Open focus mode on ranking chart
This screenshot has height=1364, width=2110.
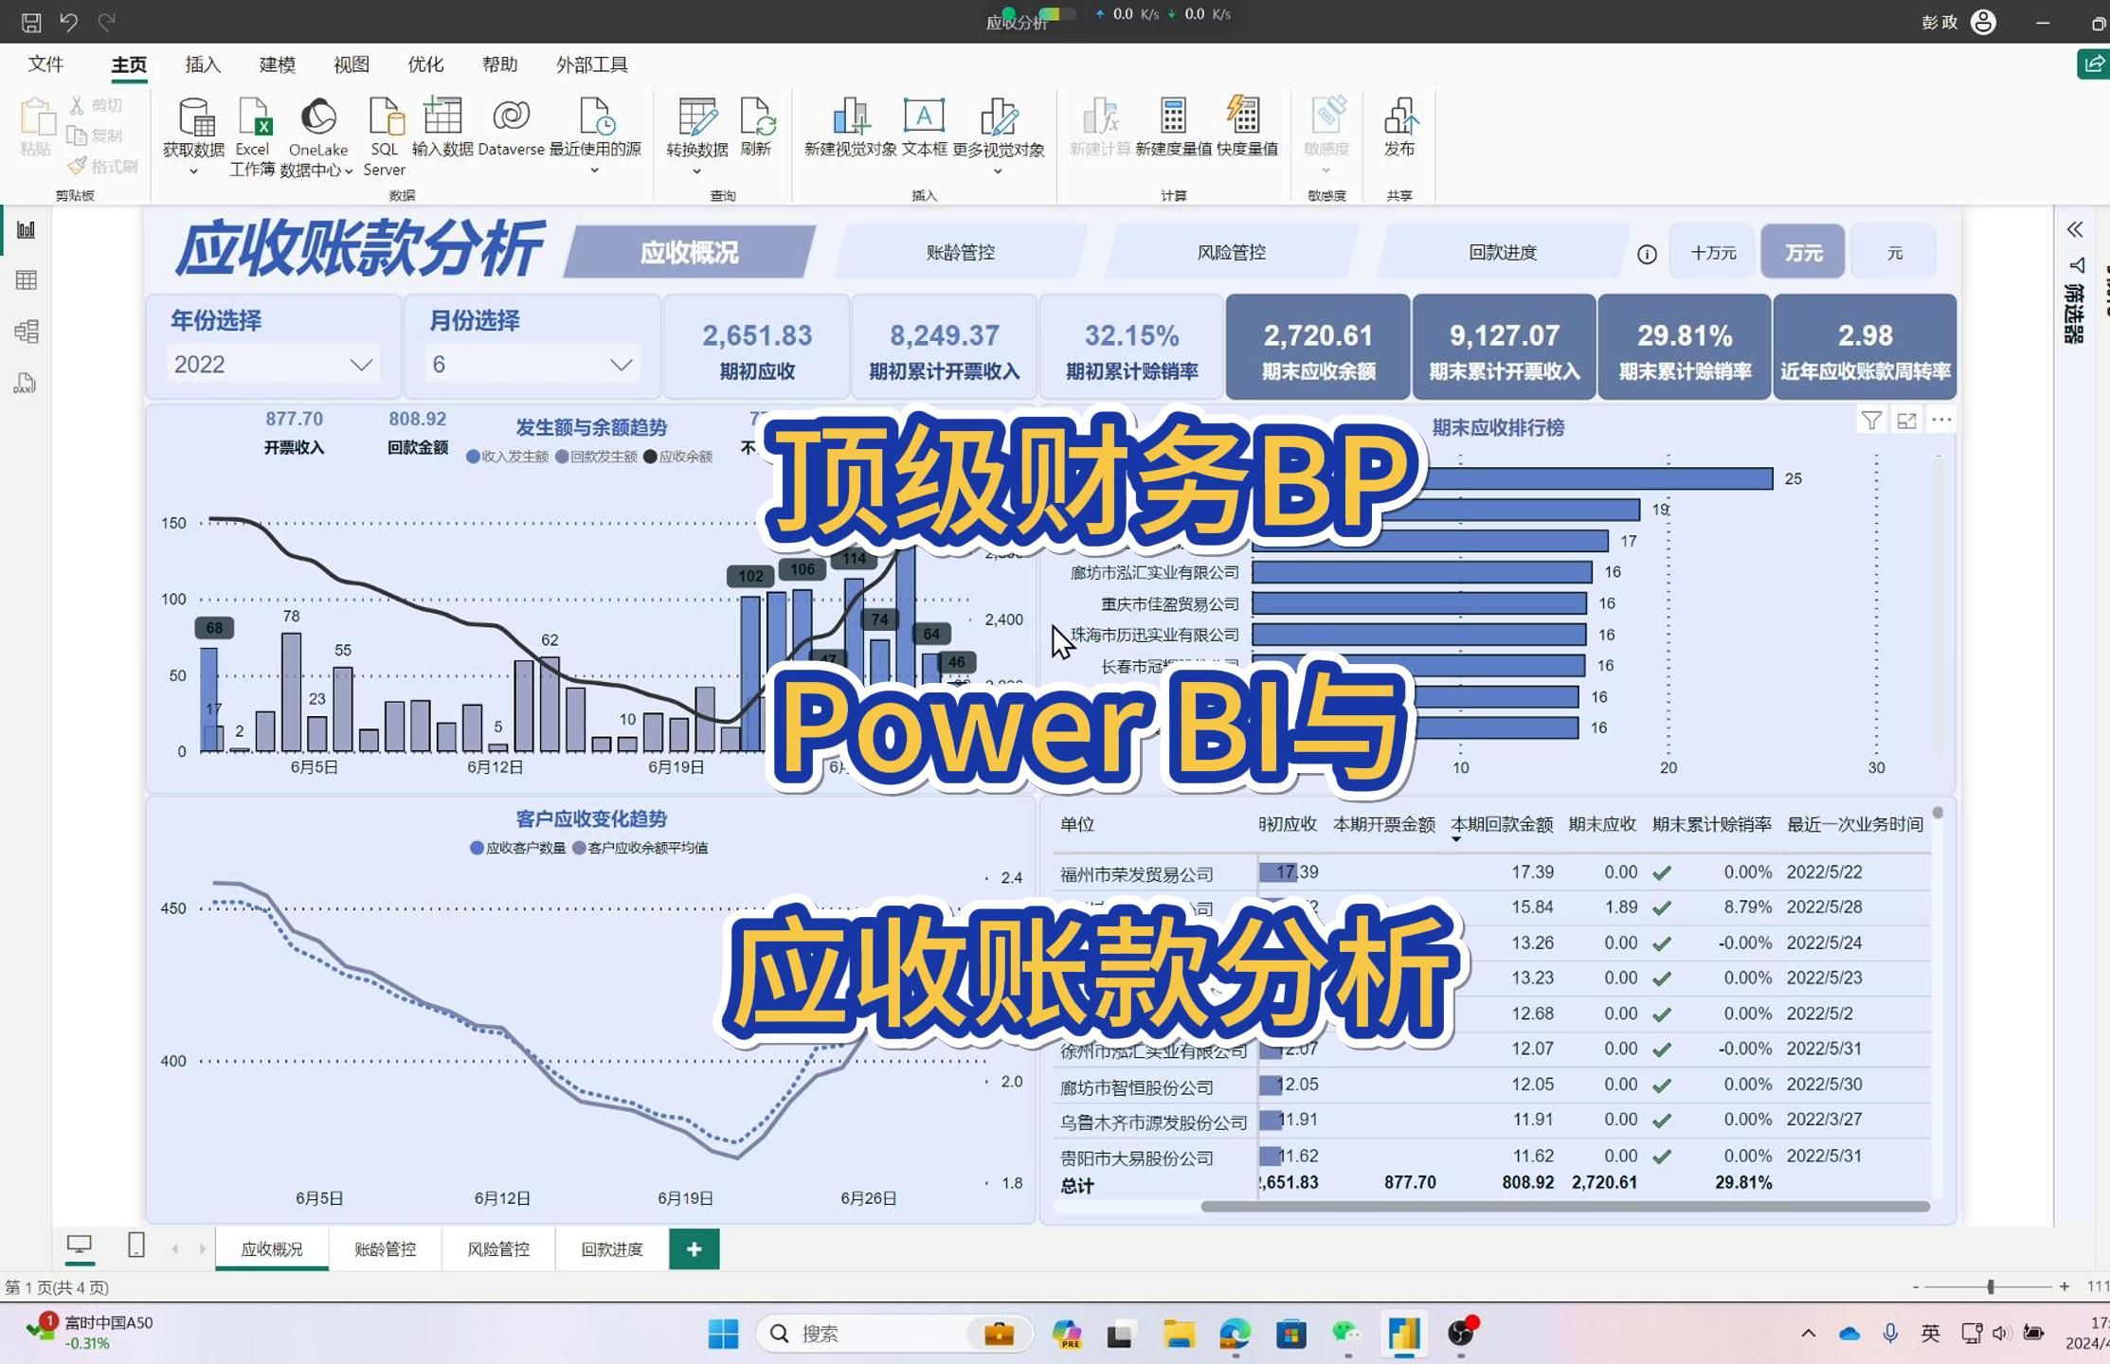click(1906, 421)
